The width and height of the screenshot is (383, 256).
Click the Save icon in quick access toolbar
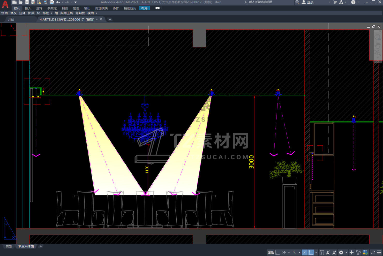pyautogui.click(x=27, y=2)
